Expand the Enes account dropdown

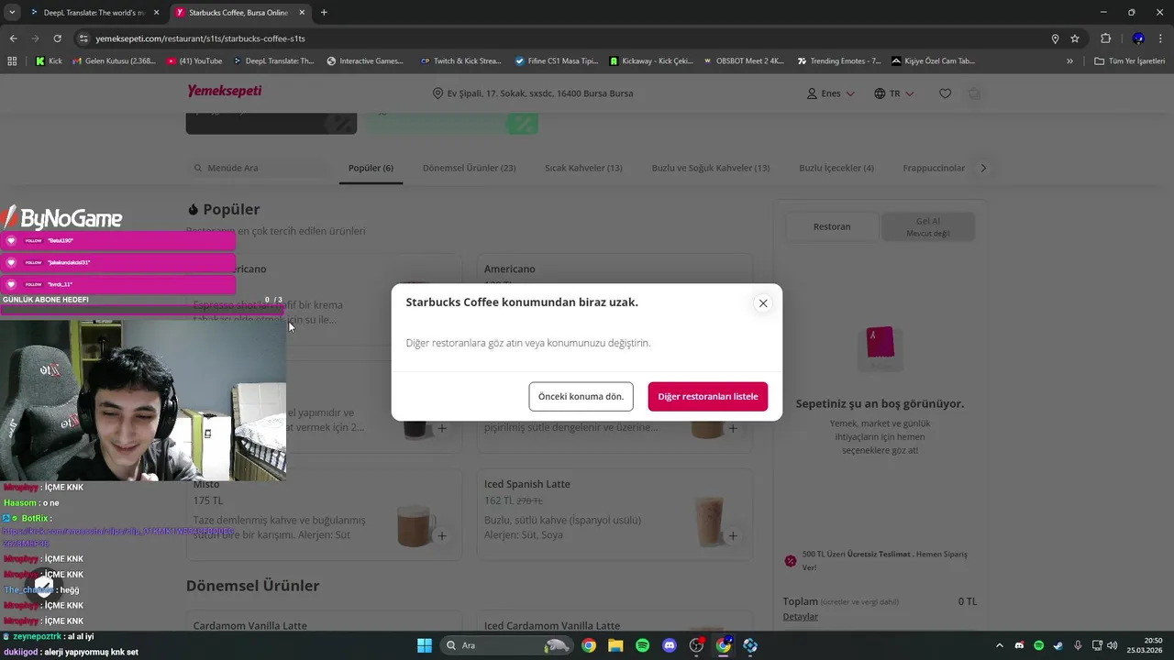tap(831, 93)
